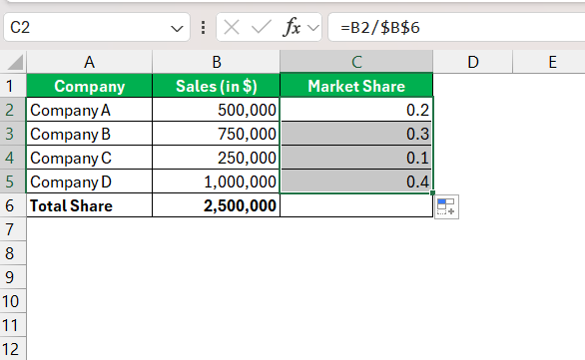Select the Total Share cell
585x360 pixels.
coord(90,205)
